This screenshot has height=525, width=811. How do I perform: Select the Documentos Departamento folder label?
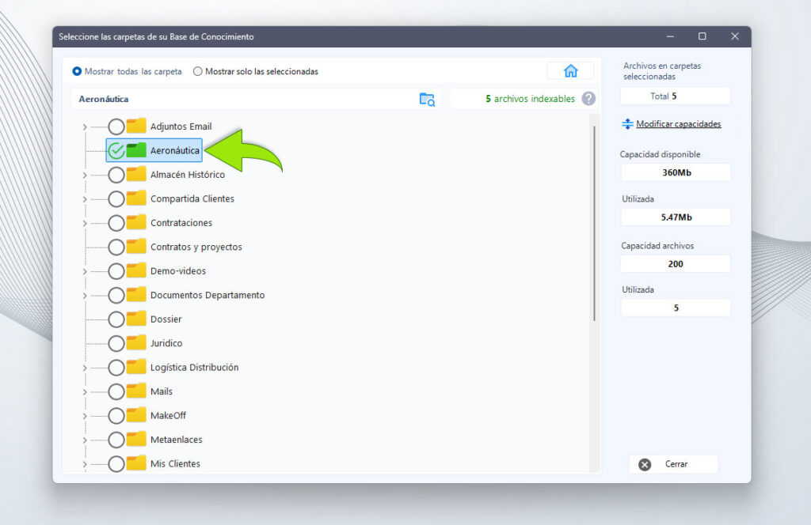(x=208, y=295)
